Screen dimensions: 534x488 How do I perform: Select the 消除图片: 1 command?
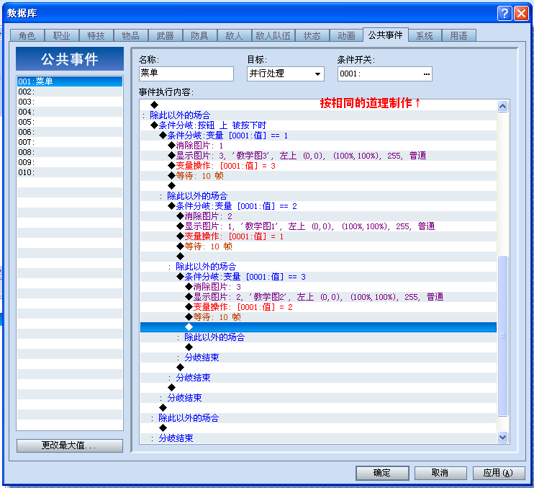pyautogui.click(x=318, y=146)
